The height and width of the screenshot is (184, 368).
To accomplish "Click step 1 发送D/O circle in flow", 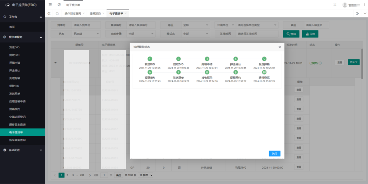I will (150, 59).
